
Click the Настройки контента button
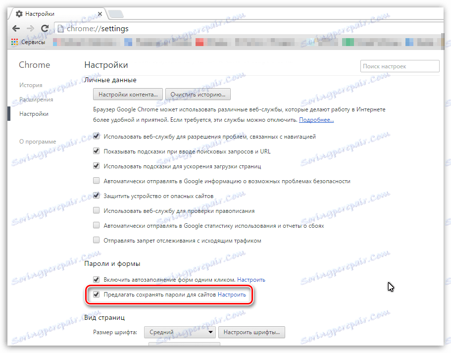[x=128, y=95]
